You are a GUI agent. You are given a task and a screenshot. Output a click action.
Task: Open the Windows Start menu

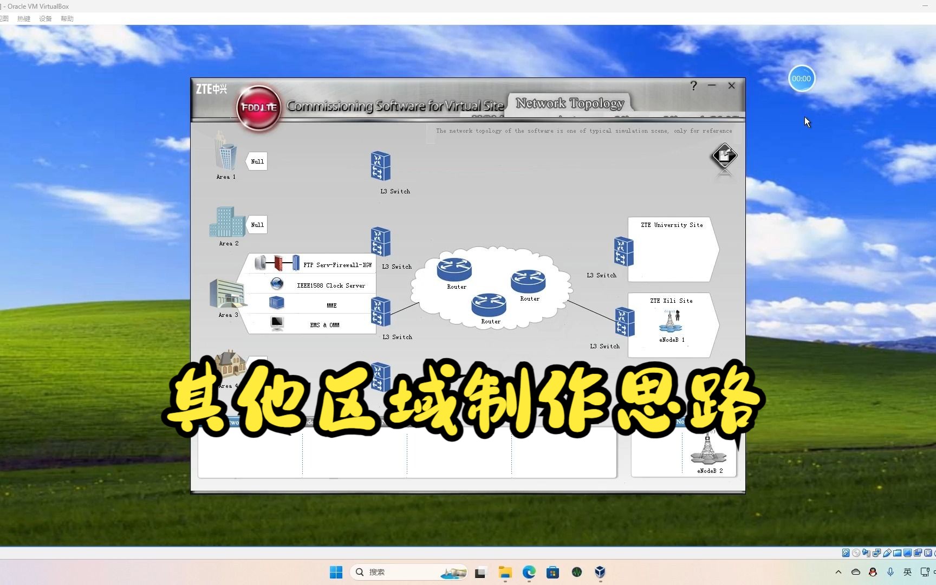pos(336,572)
